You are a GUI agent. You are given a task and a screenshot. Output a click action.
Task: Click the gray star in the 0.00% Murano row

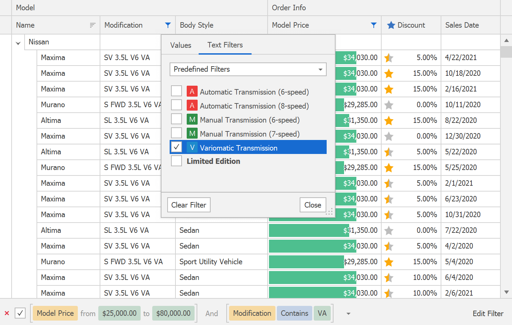388,105
